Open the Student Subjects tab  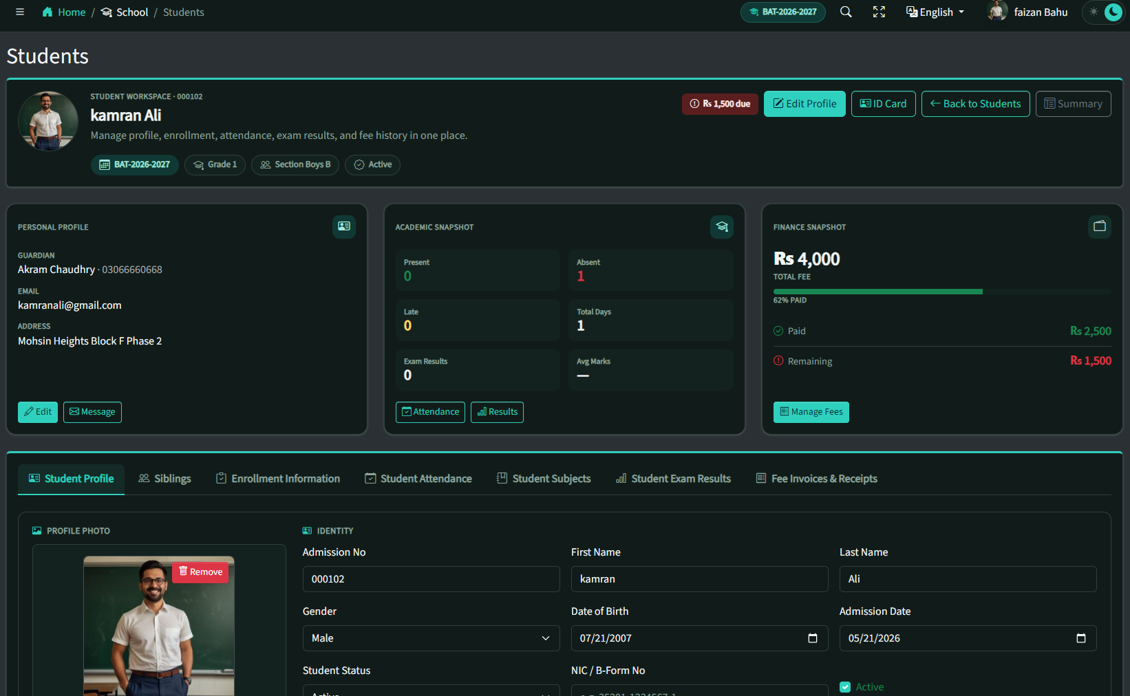click(544, 479)
